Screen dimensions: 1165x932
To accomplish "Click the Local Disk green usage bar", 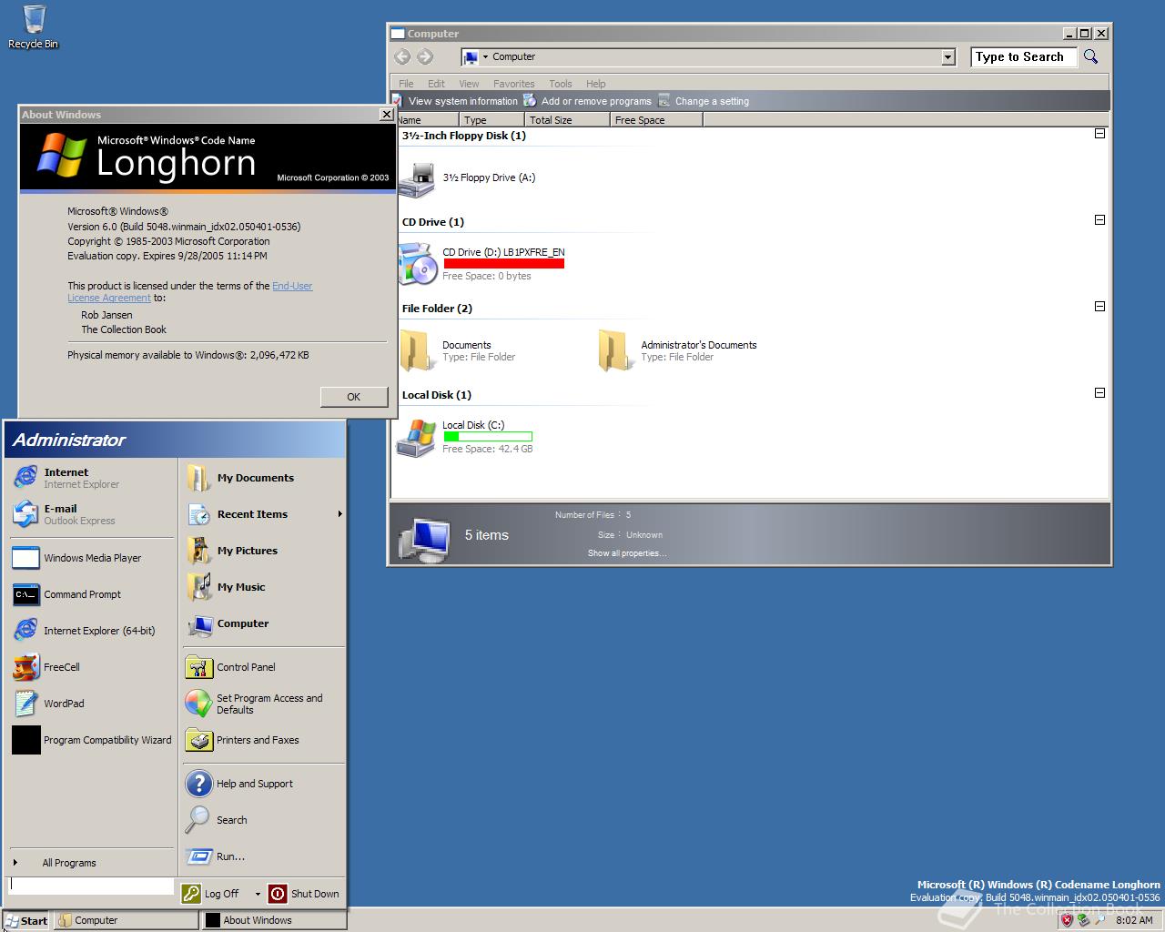I will pos(487,437).
